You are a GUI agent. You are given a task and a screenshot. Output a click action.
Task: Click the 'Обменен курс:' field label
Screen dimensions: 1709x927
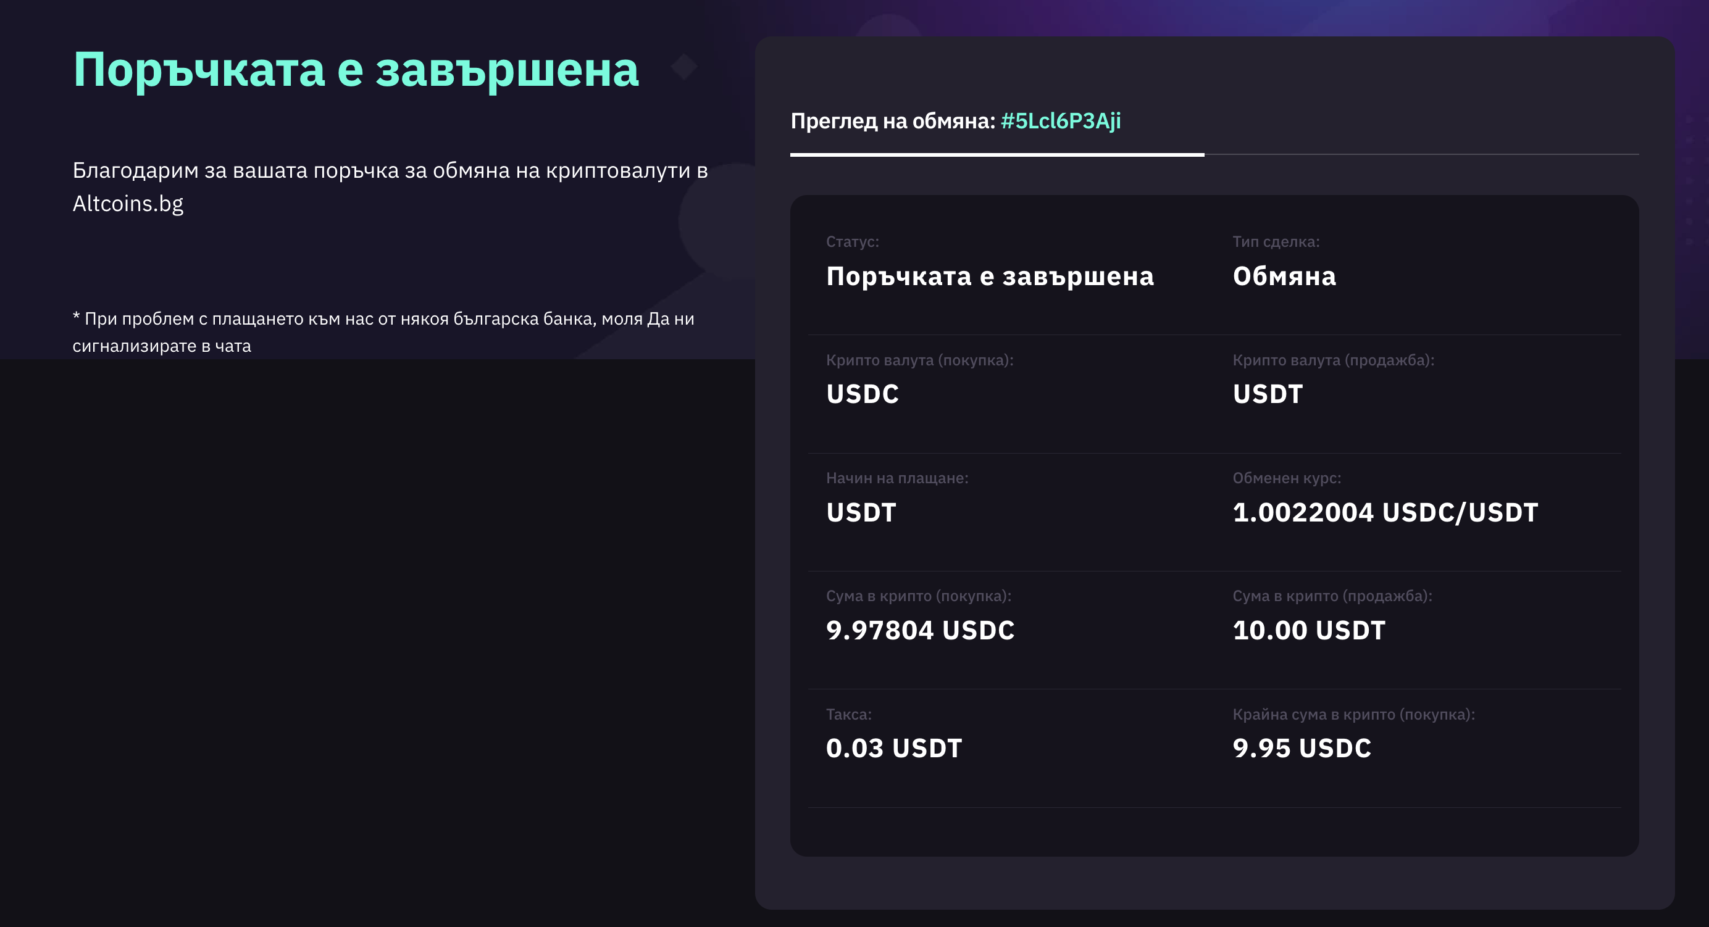(1287, 478)
